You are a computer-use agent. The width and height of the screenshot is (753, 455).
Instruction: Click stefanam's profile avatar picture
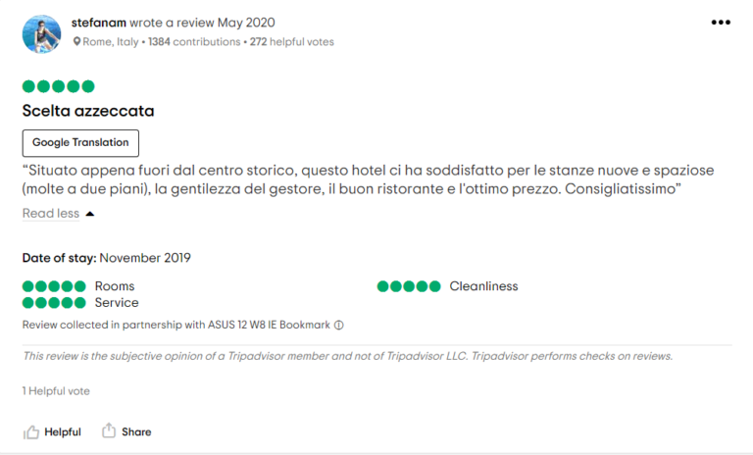(42, 34)
